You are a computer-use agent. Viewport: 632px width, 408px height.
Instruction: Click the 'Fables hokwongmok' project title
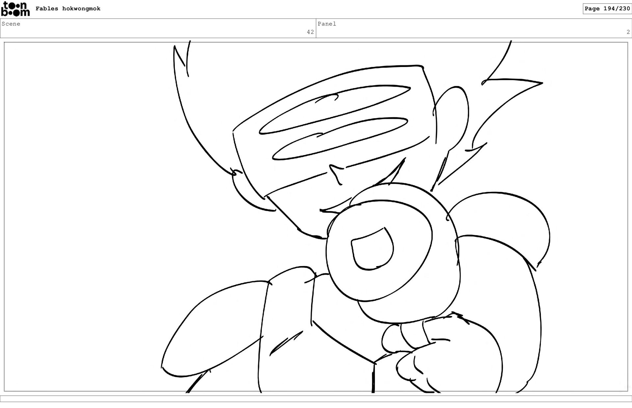point(68,9)
